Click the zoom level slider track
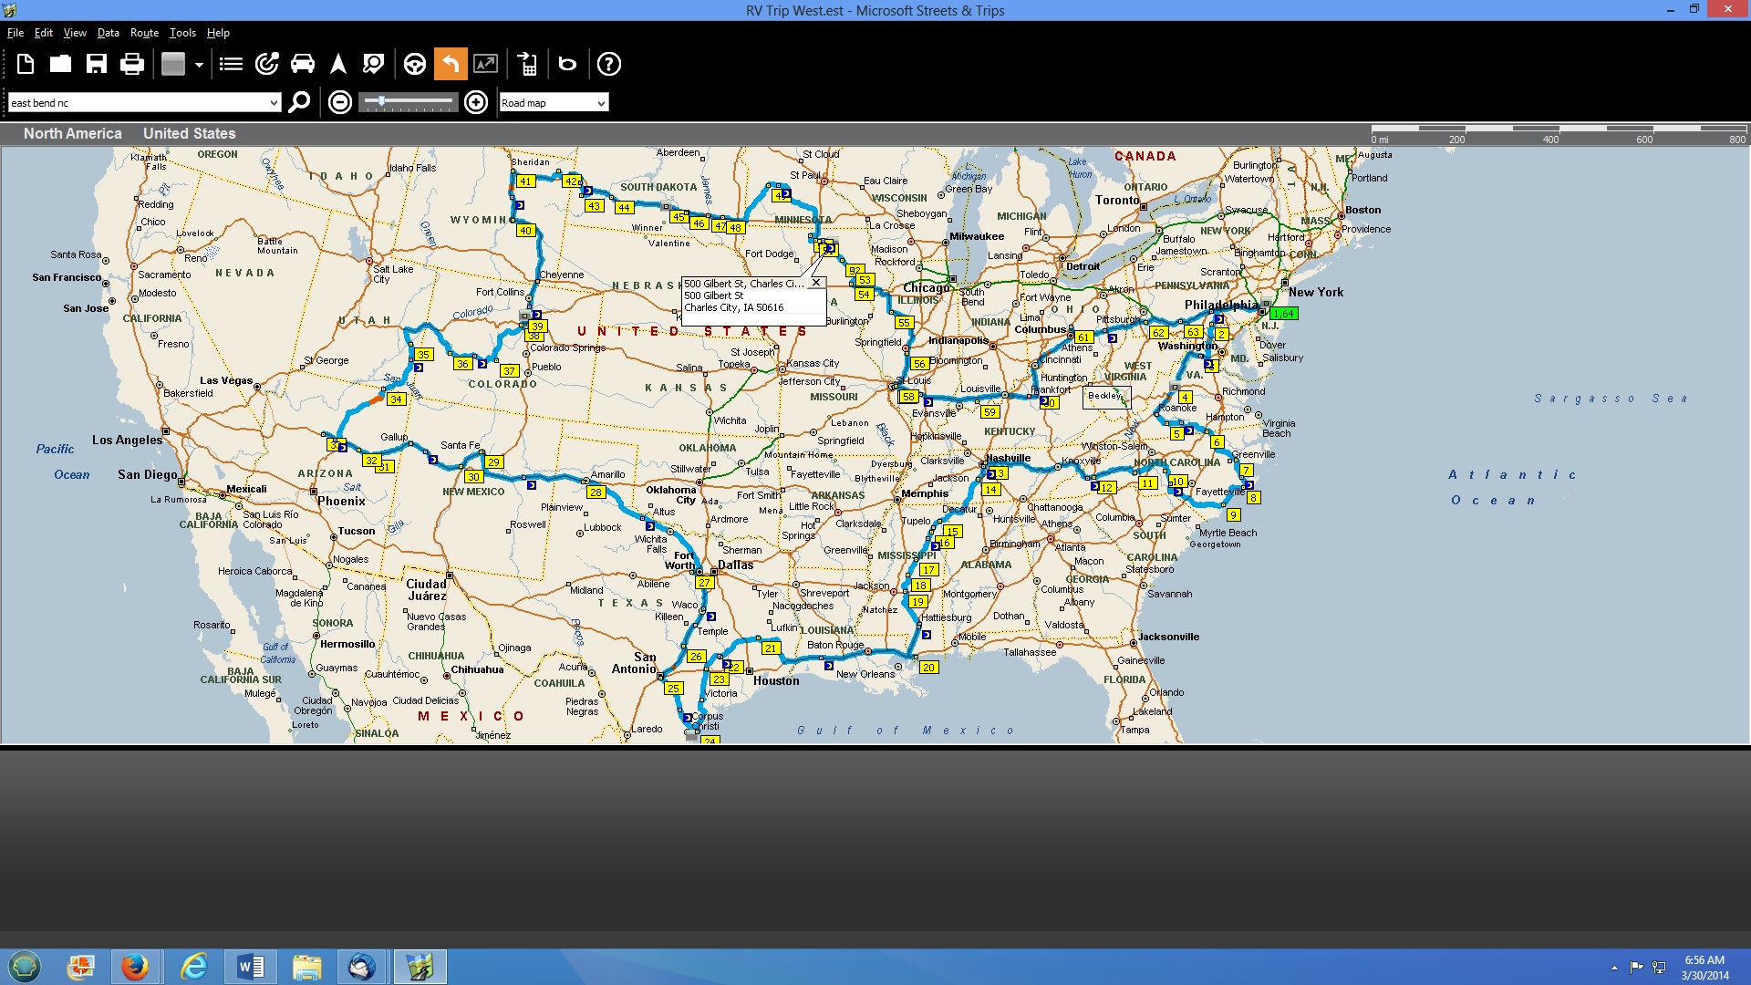 pyautogui.click(x=408, y=101)
